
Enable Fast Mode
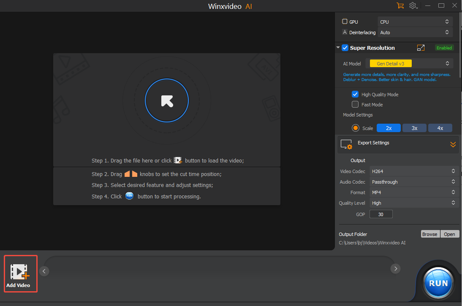point(355,104)
